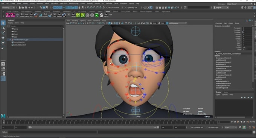The image size is (256, 138).
Task: Pick the Paint selection tool
Action: point(3,33)
